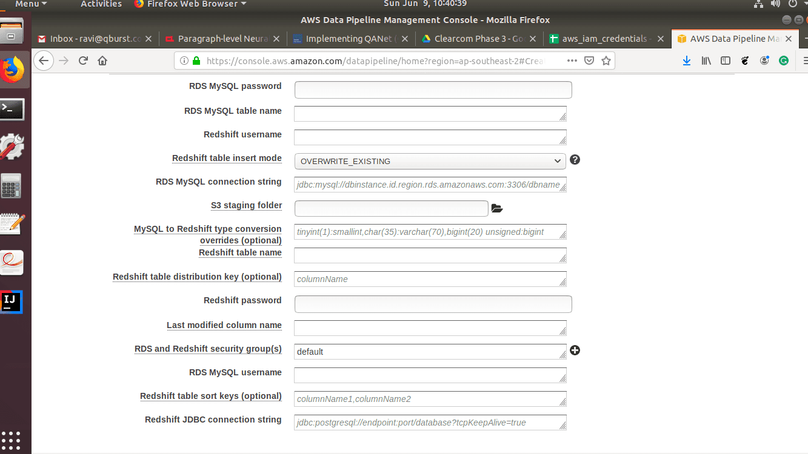Viewport: 808px width, 454px height.
Task: Go back to the previous page
Action: coord(43,61)
